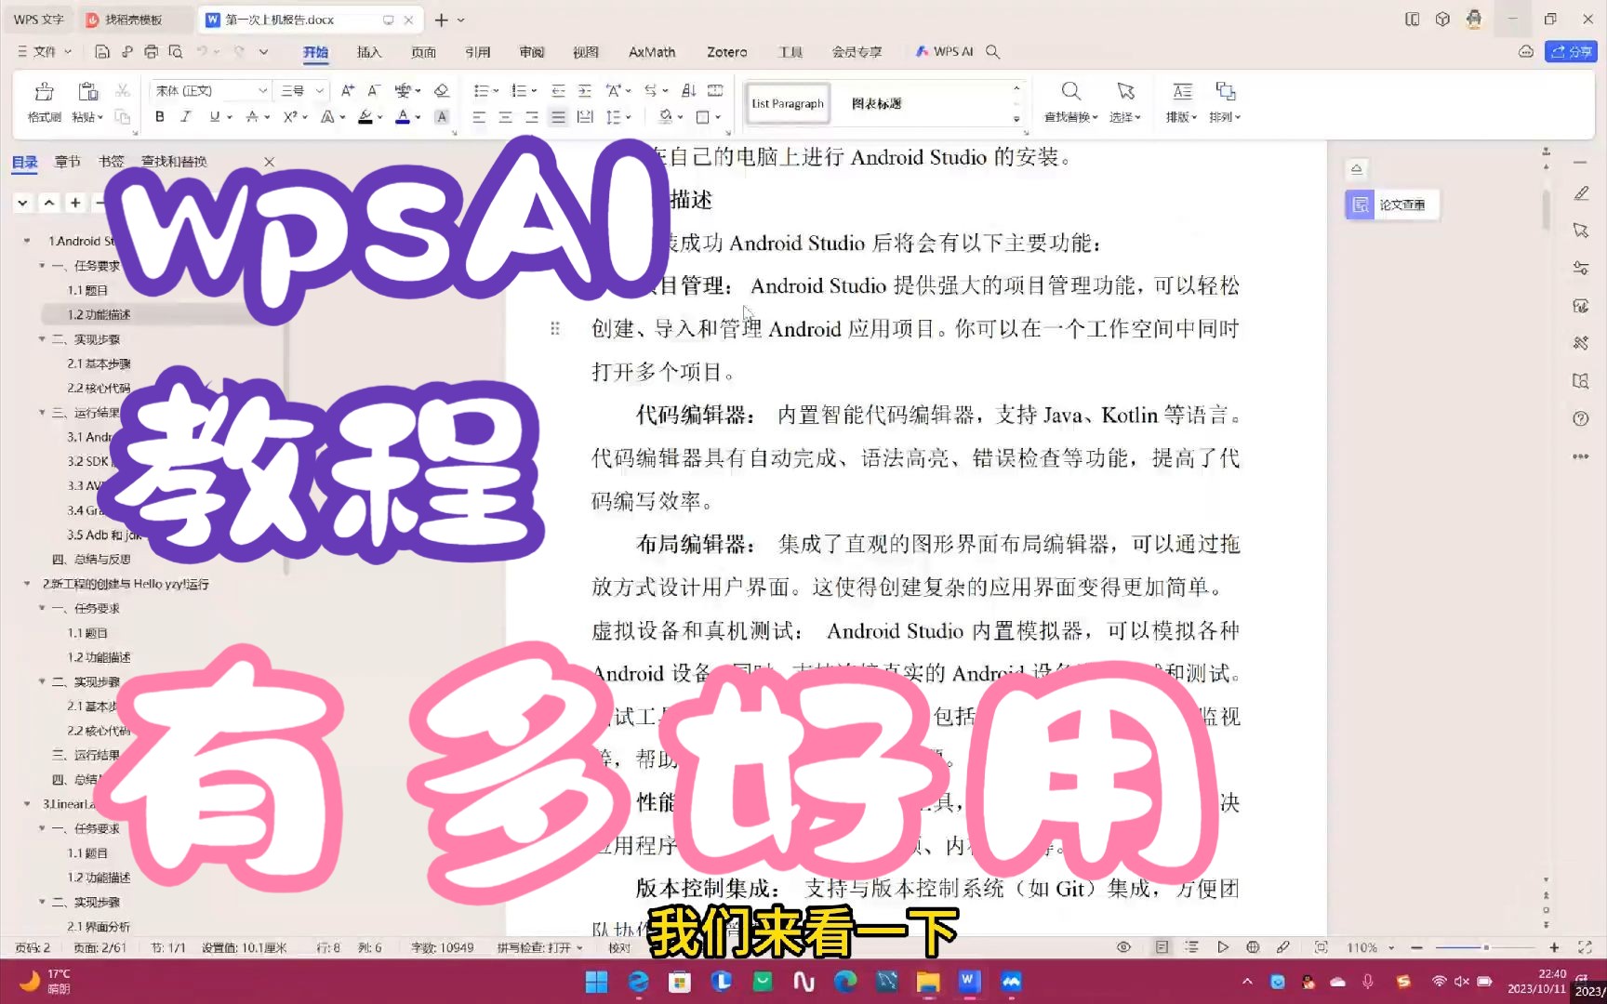Viewport: 1607px width, 1004px height.
Task: Click the Select (选择) arrow cursor icon
Action: click(x=1125, y=91)
